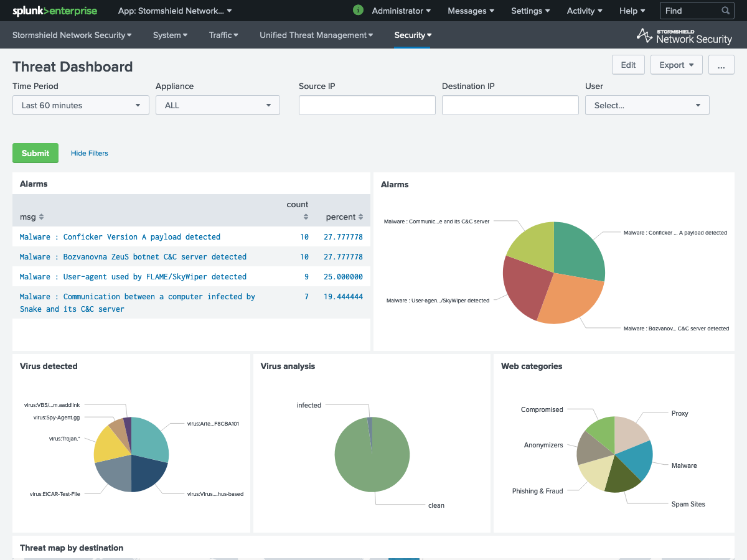Screen dimensions: 747x560
Task: Click the infected label in Virus analysis
Action: point(309,405)
